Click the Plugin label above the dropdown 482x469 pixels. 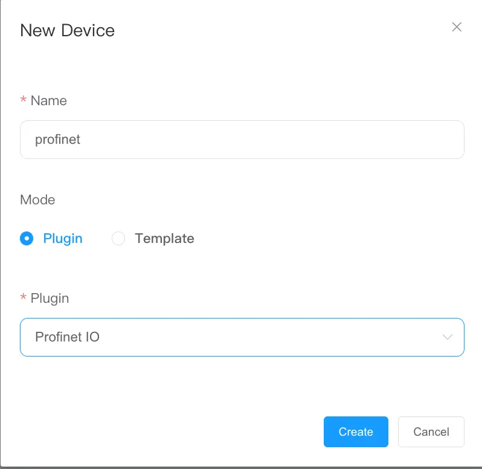(50, 298)
